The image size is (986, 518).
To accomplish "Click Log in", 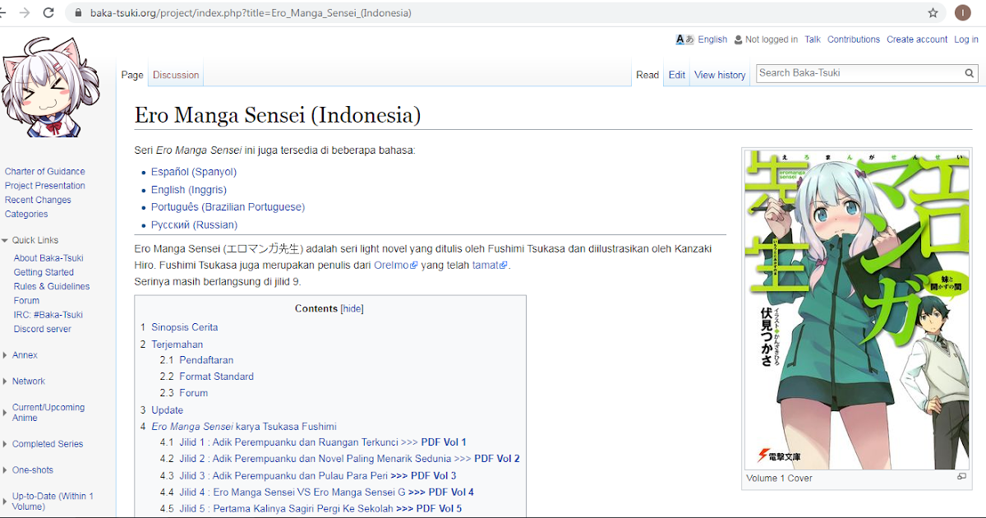I will pos(966,39).
